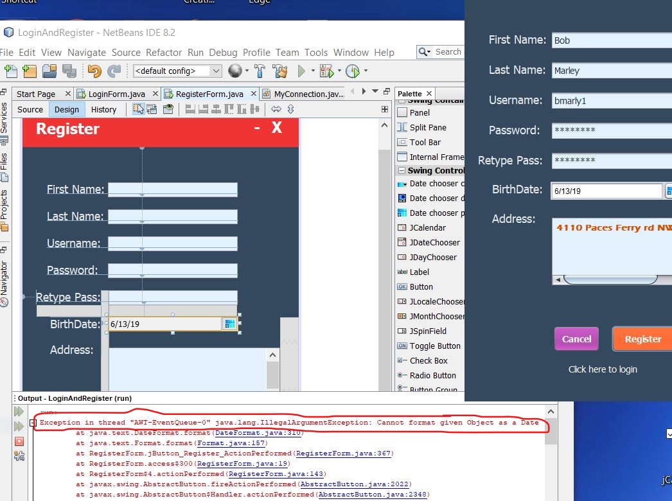This screenshot has height=501, width=672.
Task: Click the New File toolbar icon
Action: [x=10, y=71]
